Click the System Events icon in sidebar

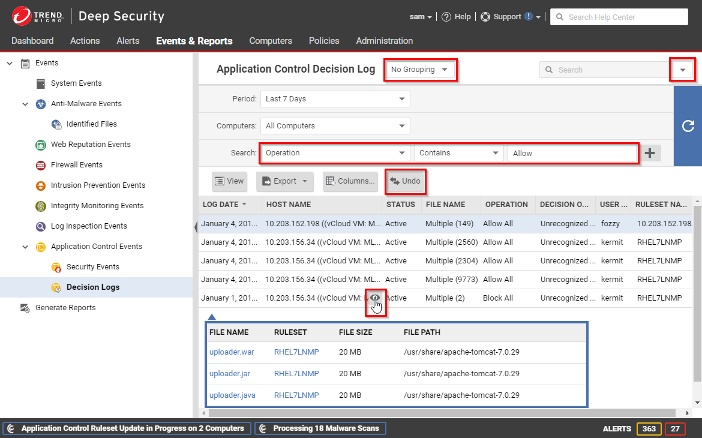coord(41,83)
